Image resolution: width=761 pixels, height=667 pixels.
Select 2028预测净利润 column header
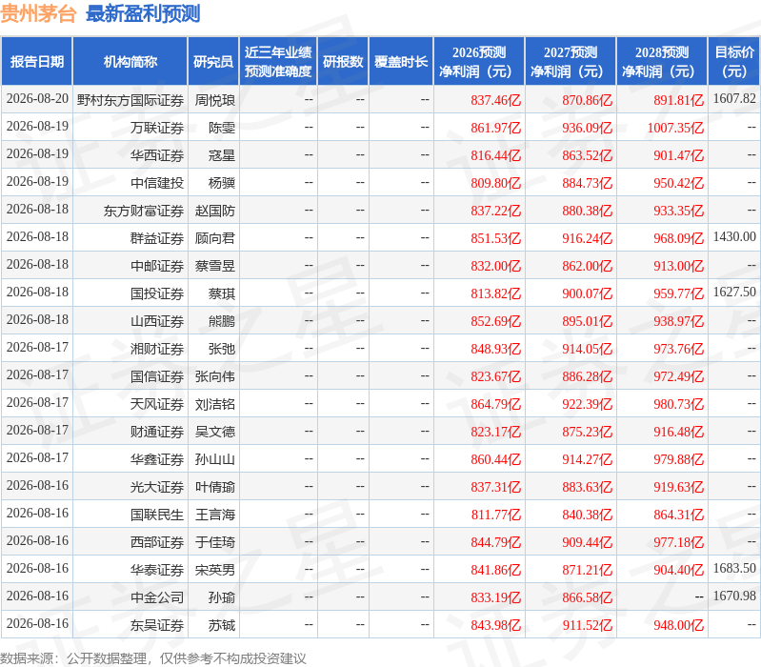662,62
